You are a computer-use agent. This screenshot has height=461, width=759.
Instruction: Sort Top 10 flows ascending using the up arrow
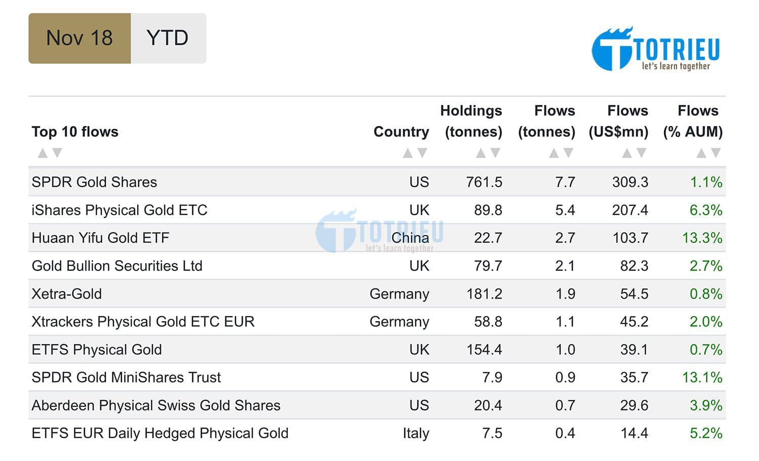[43, 152]
